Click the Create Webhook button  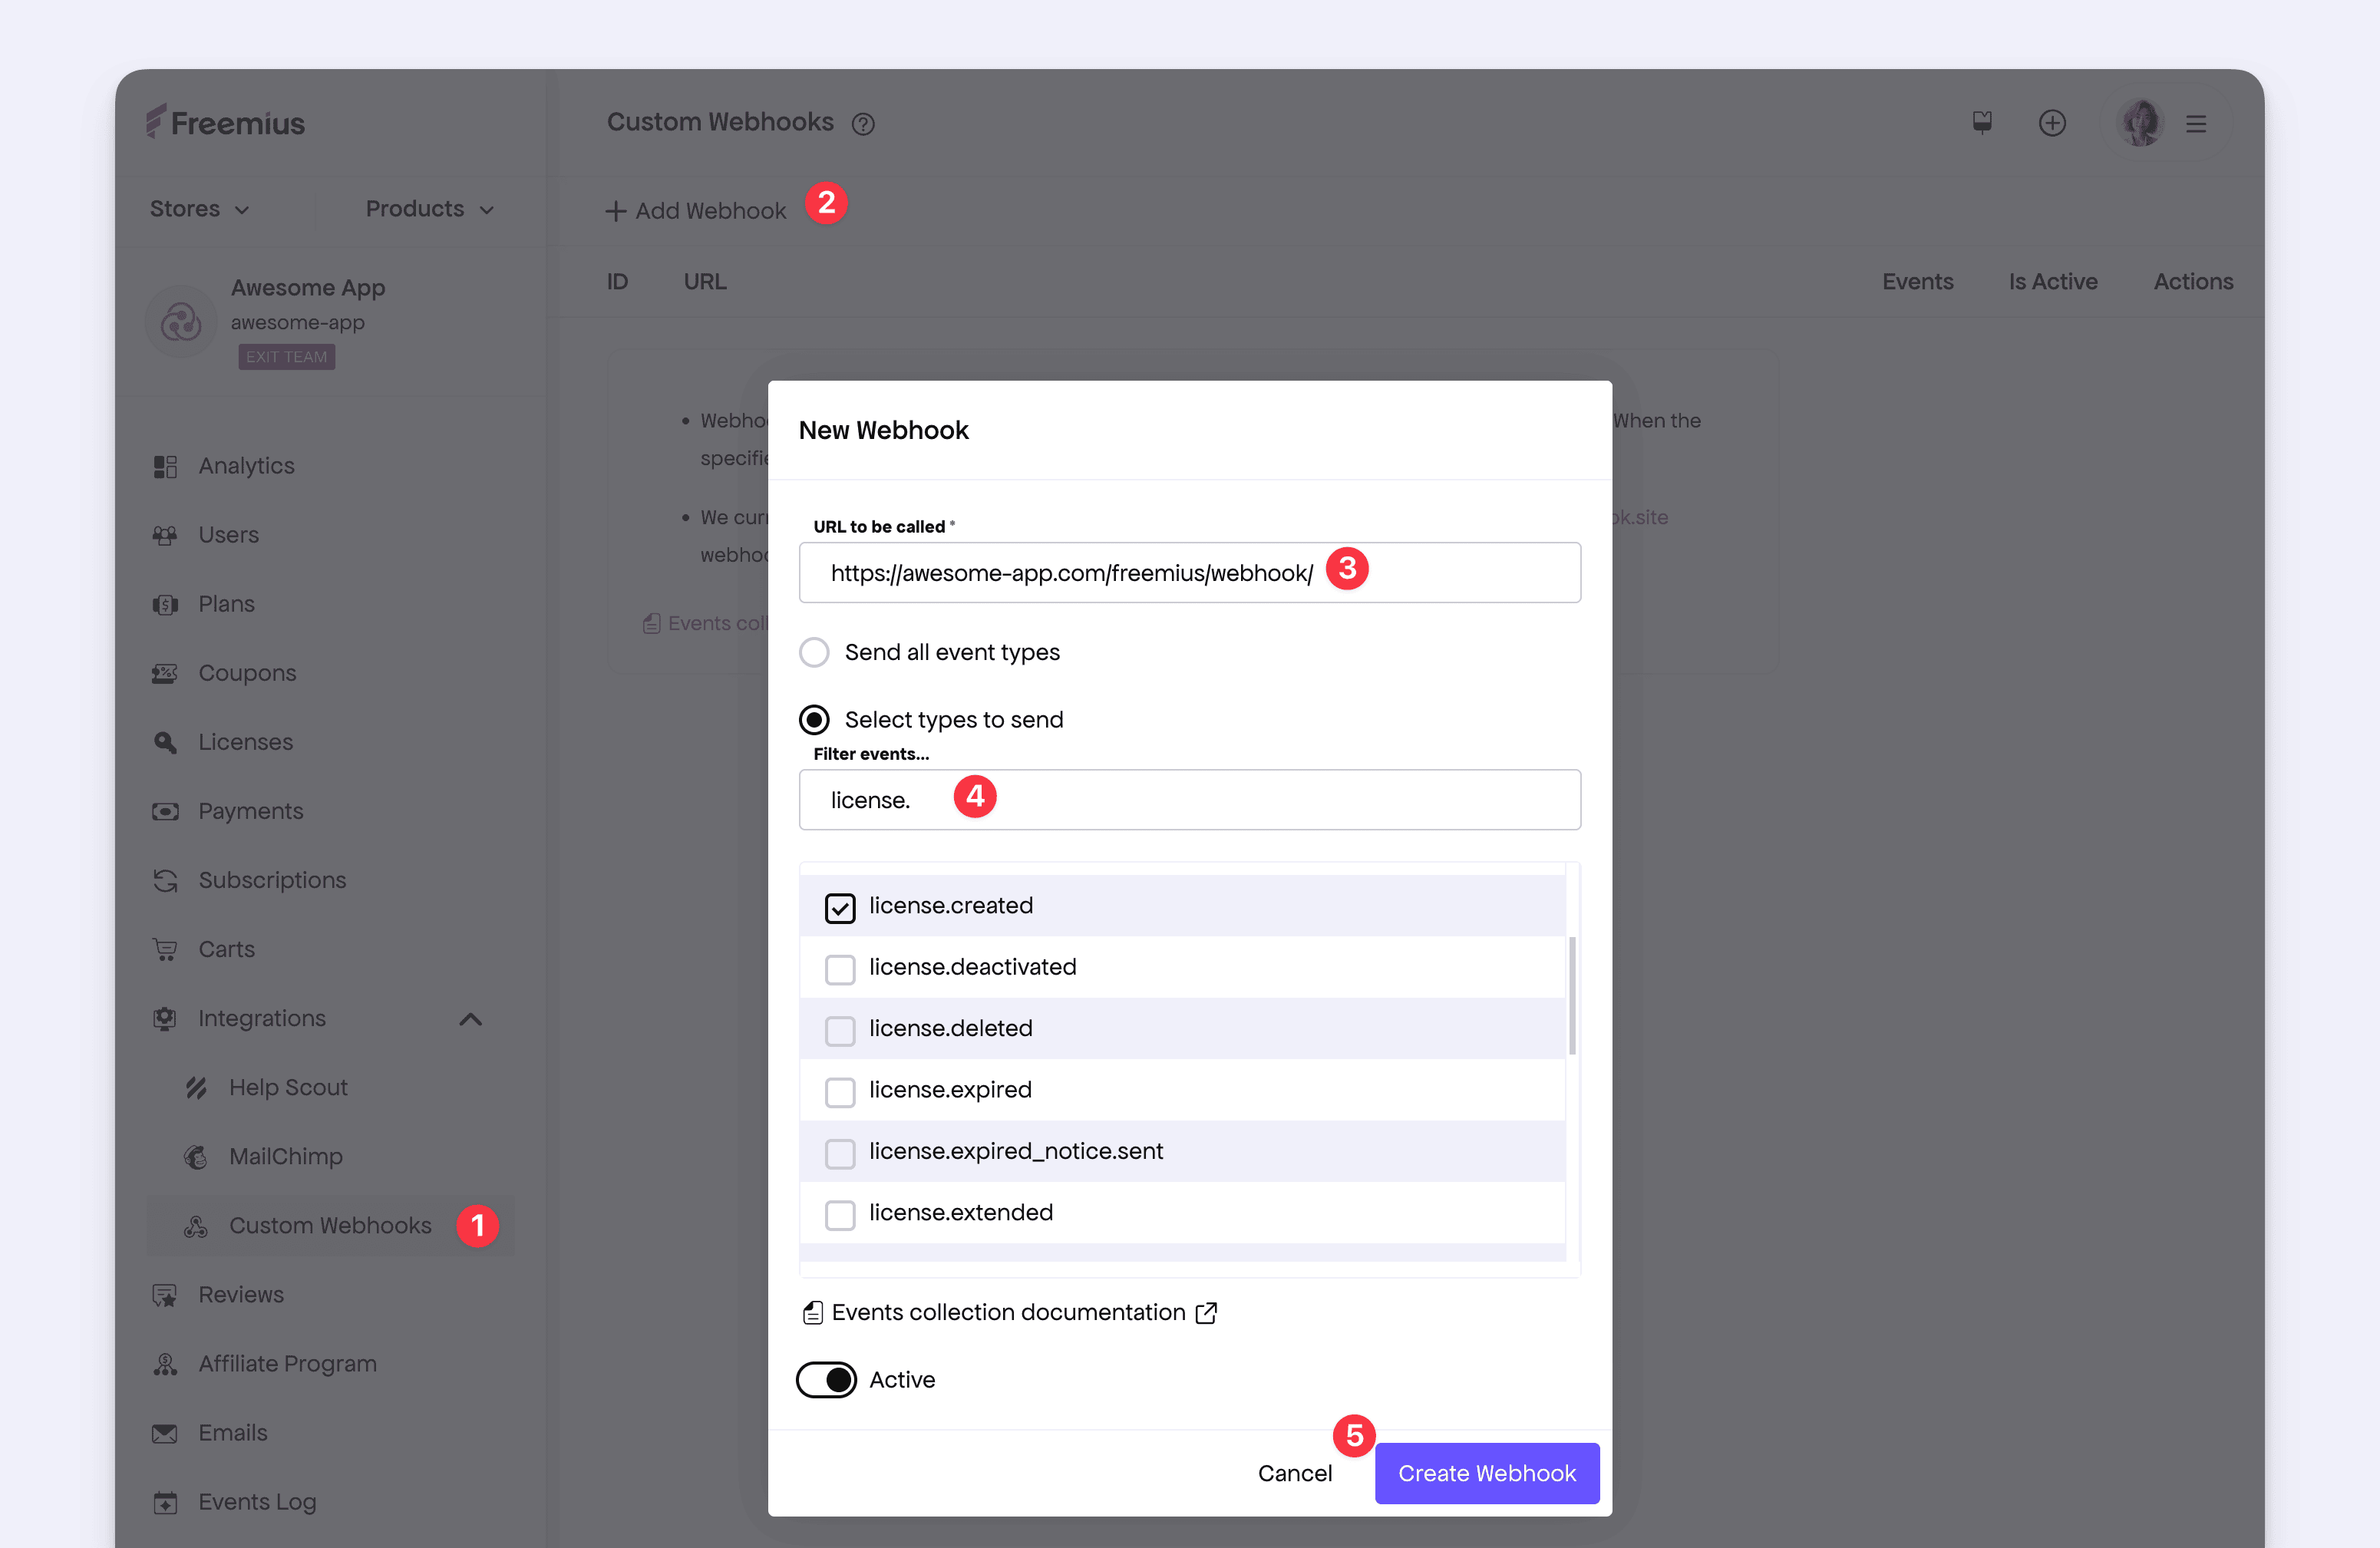1487,1473
